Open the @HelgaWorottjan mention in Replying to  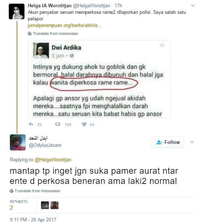(53, 160)
